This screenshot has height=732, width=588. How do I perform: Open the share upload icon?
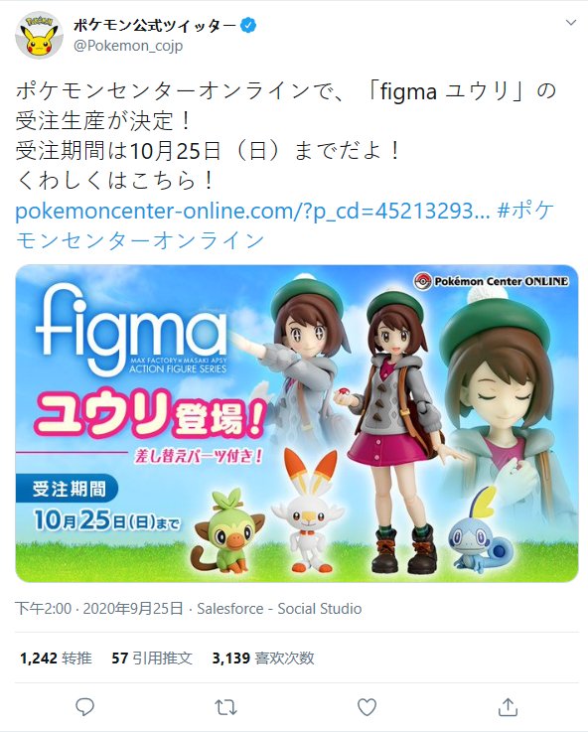coord(508,707)
